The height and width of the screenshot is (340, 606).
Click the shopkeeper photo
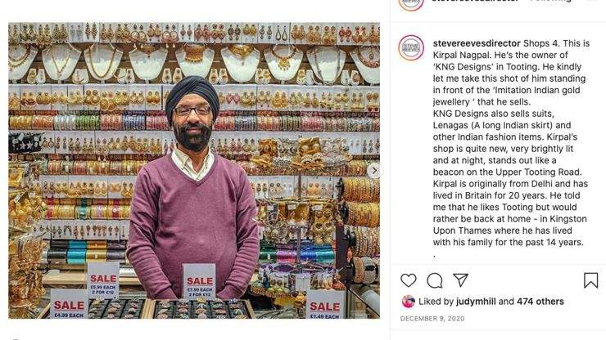pyautogui.click(x=194, y=170)
